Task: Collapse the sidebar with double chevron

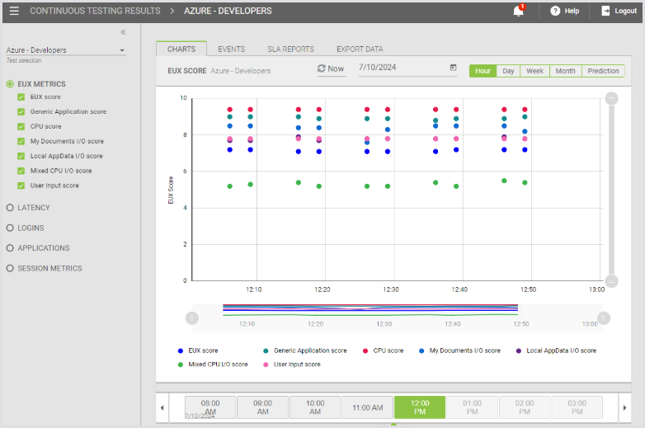Action: pos(123,32)
